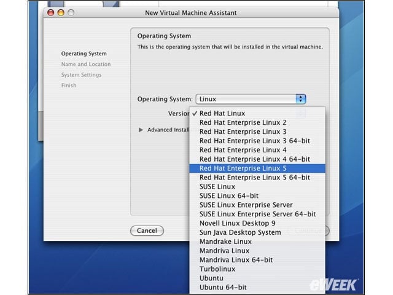Pick Sun Java Desktop System
The height and width of the screenshot is (295, 393).
257,232
